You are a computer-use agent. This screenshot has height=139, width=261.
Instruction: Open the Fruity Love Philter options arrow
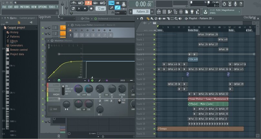pos(69,25)
